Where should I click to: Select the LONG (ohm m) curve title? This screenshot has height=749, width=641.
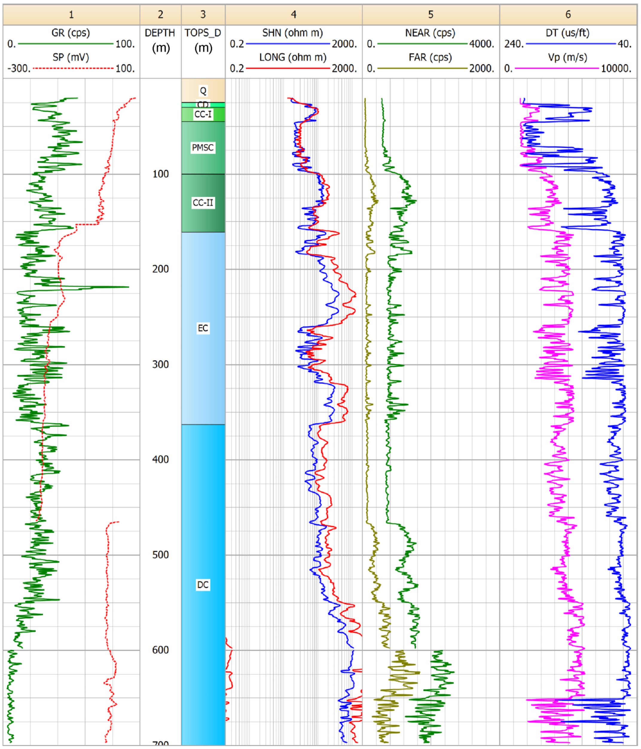292,57
